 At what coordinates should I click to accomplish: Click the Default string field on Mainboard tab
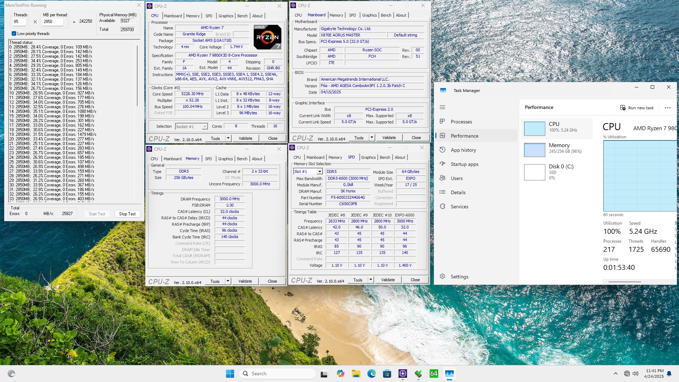point(405,35)
